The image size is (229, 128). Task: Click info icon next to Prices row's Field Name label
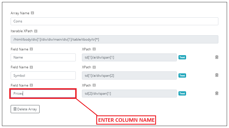point(31,85)
